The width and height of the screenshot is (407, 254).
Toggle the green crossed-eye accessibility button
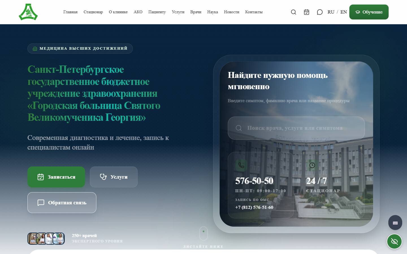pyautogui.click(x=394, y=241)
